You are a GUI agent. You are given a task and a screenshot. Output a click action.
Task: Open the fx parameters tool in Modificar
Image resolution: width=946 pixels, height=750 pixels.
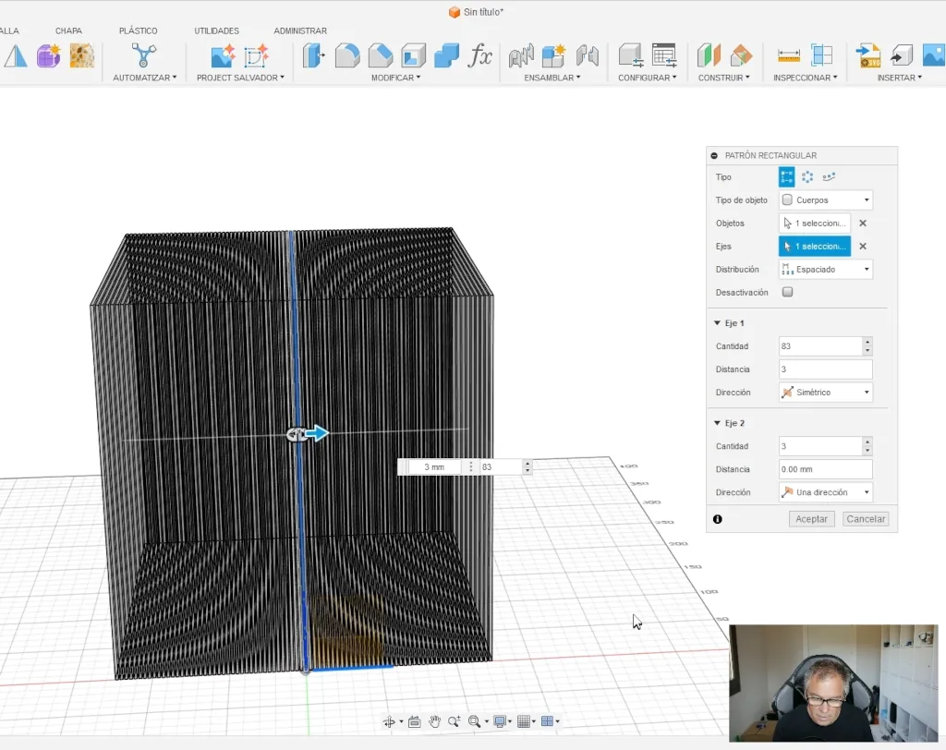(479, 55)
